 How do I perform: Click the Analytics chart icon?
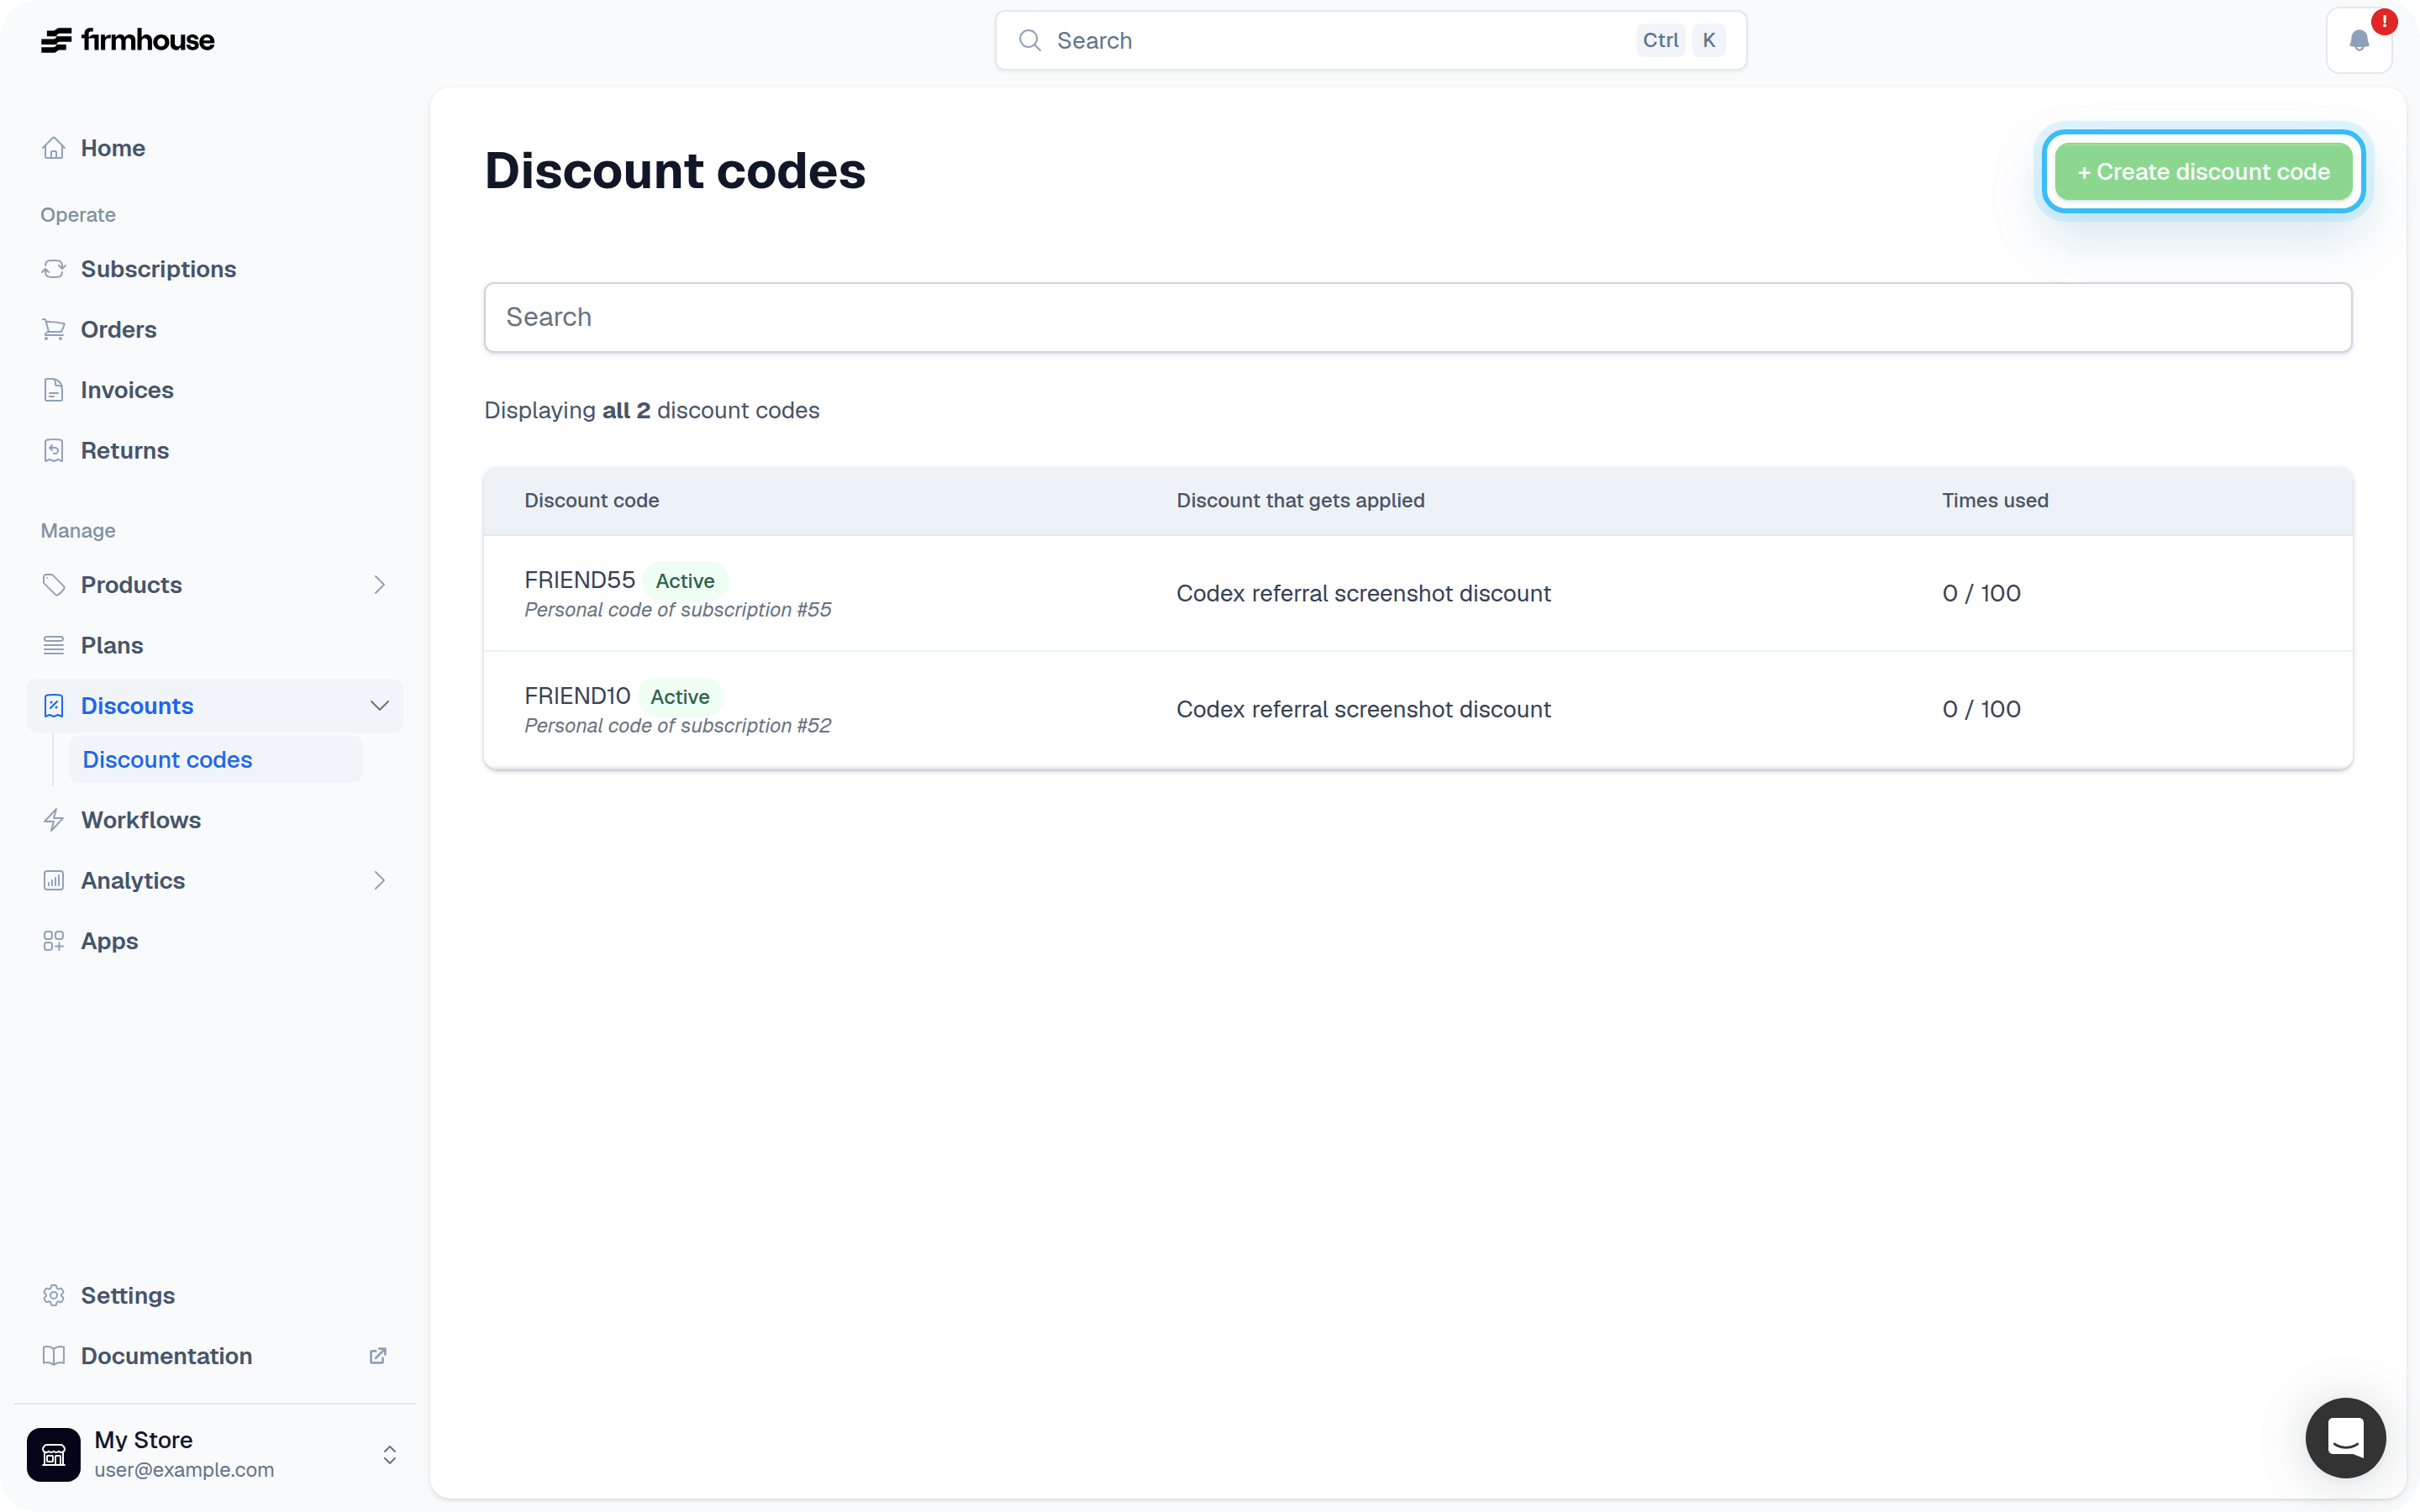54,880
